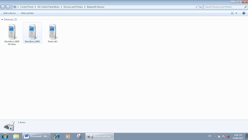Click the 3 items status text

pyautogui.click(x=21, y=122)
